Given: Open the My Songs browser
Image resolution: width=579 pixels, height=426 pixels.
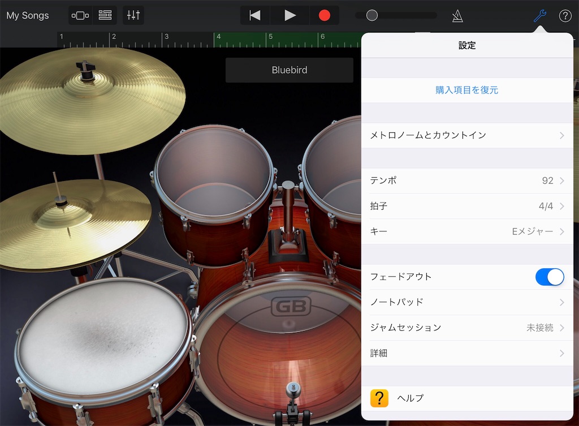Looking at the screenshot, I should click(x=28, y=15).
